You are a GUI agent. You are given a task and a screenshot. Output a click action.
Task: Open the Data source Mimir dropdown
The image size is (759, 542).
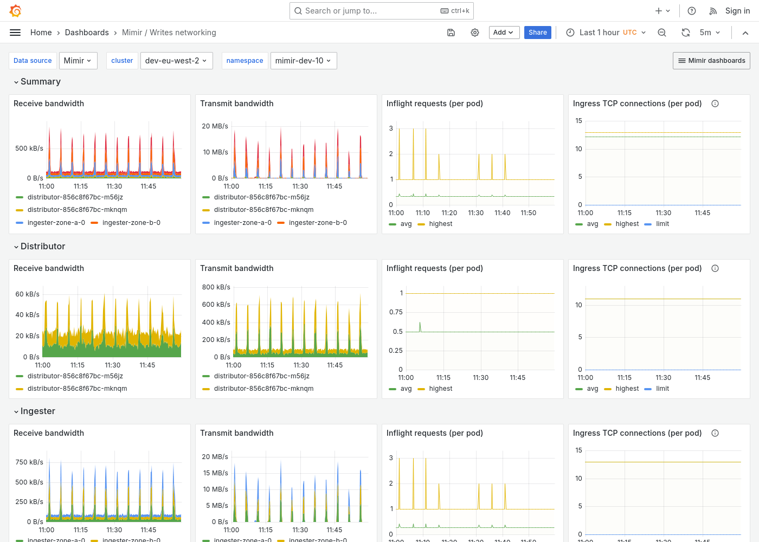point(78,60)
